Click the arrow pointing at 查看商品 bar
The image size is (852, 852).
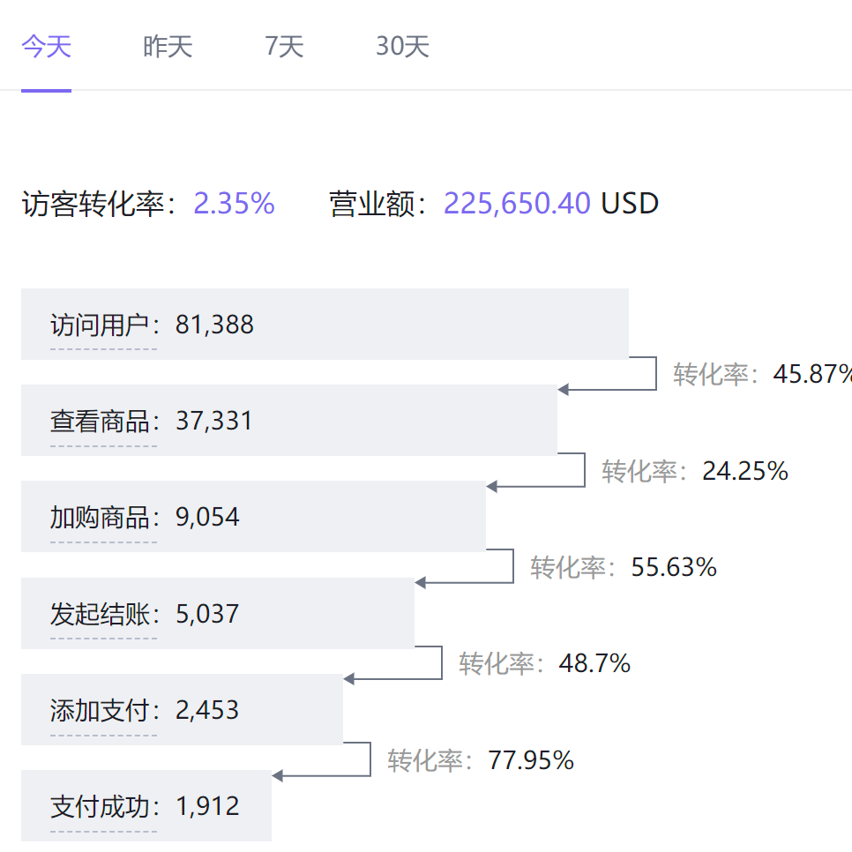(x=564, y=390)
